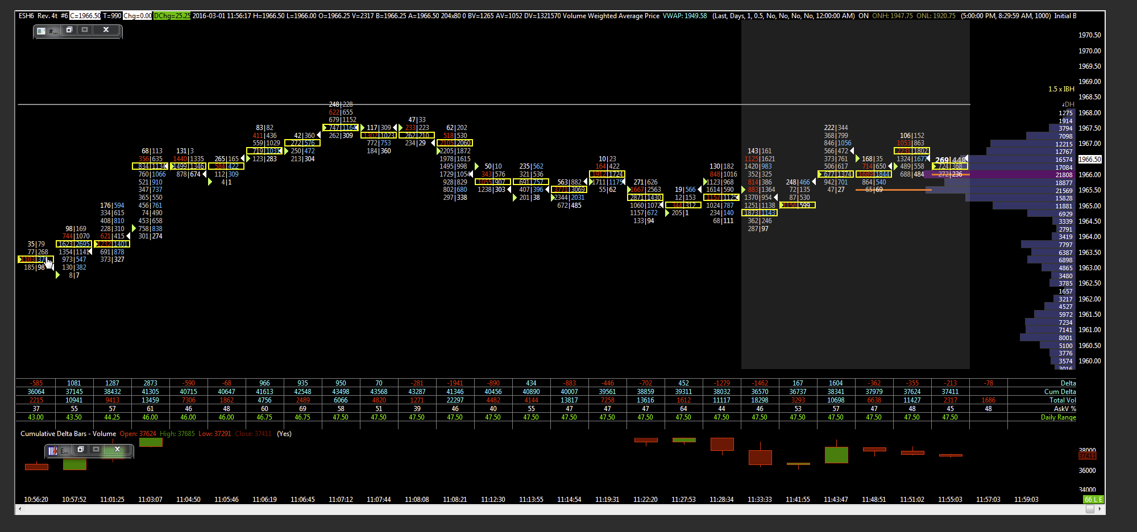1137x532 pixels.
Task: Click the 1968.00 price on the price axis
Action: point(1090,113)
